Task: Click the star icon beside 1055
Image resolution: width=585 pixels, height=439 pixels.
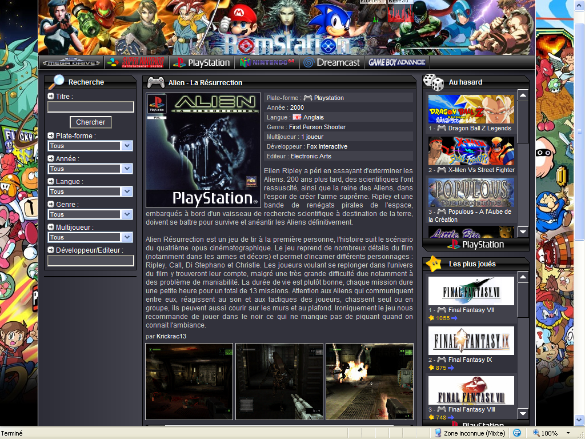Action: point(432,318)
